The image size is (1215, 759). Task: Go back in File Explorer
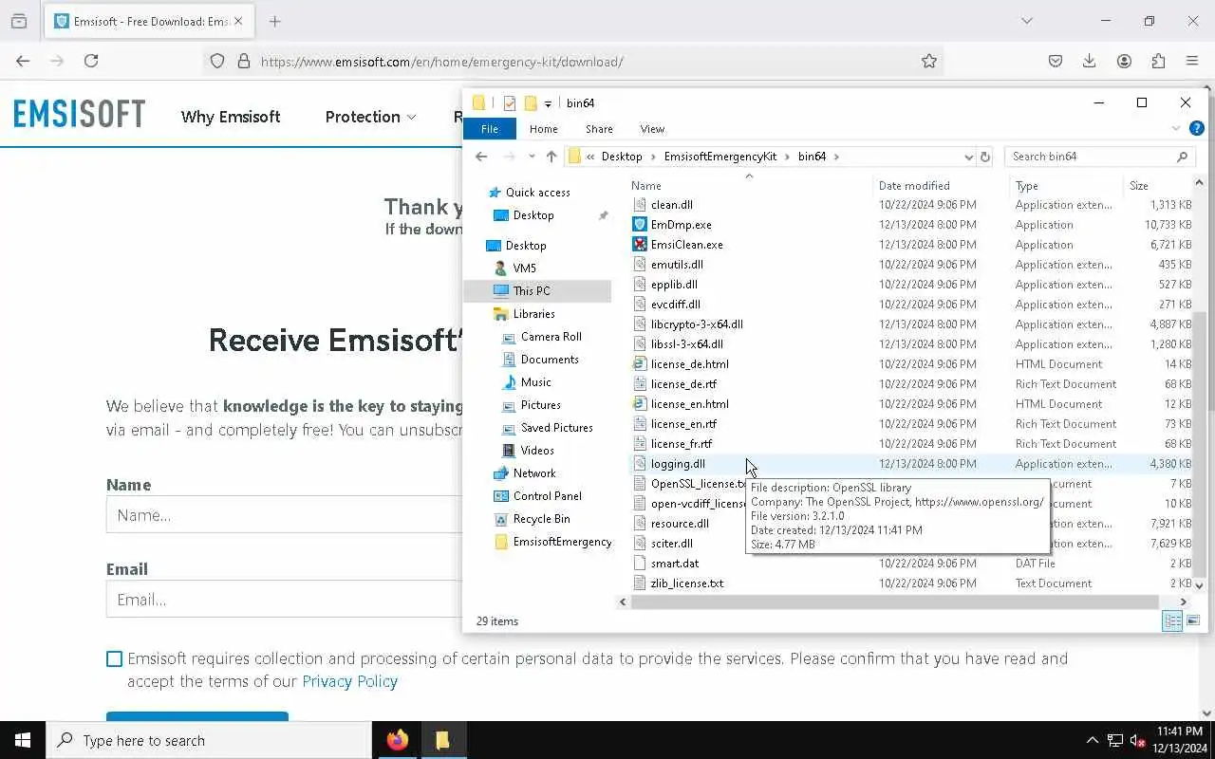pos(481,157)
